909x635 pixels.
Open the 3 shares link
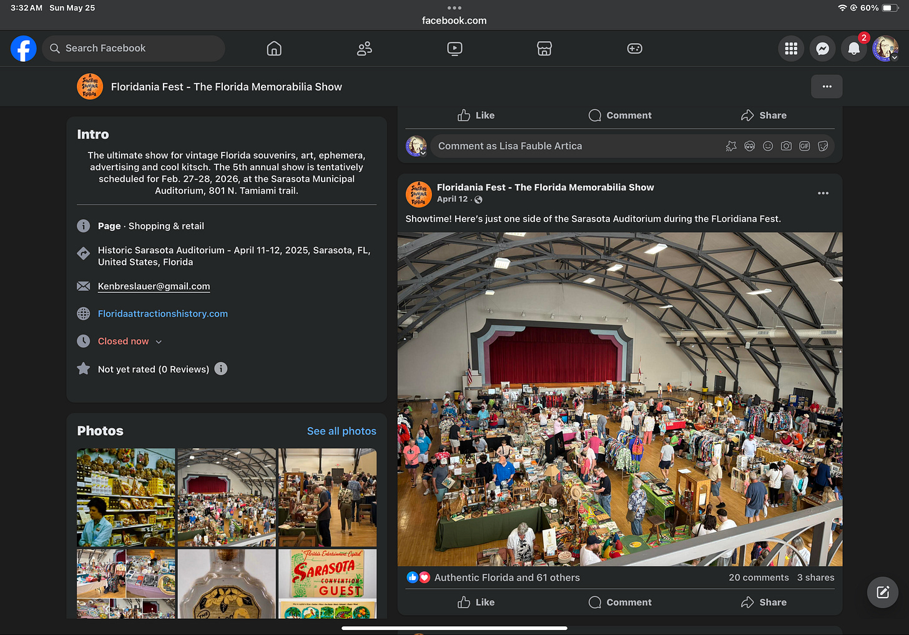coord(815,578)
